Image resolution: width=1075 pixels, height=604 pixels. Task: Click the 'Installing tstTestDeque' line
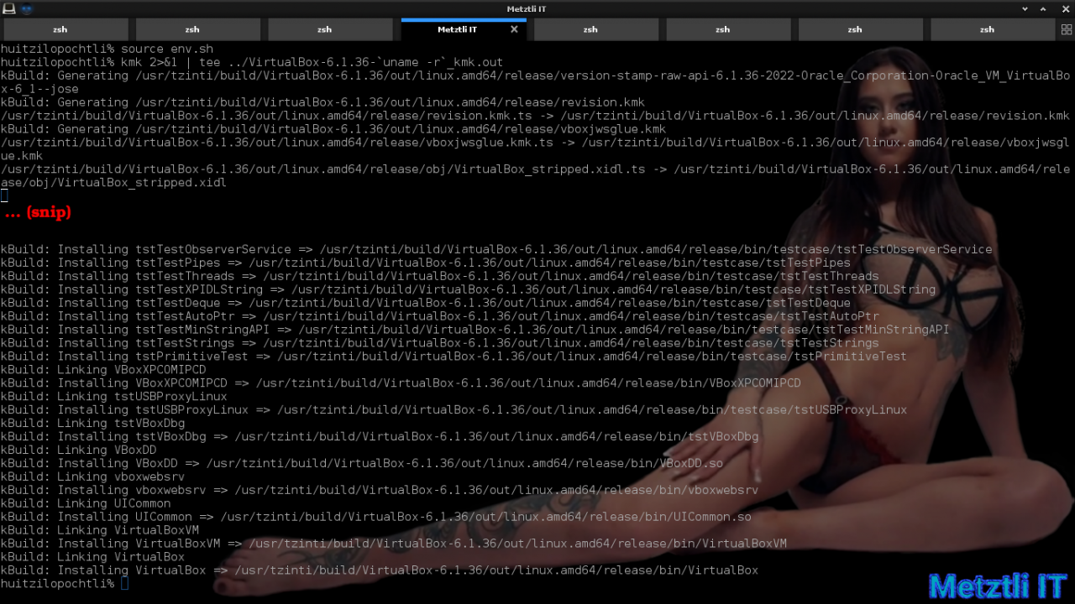pyautogui.click(x=426, y=303)
